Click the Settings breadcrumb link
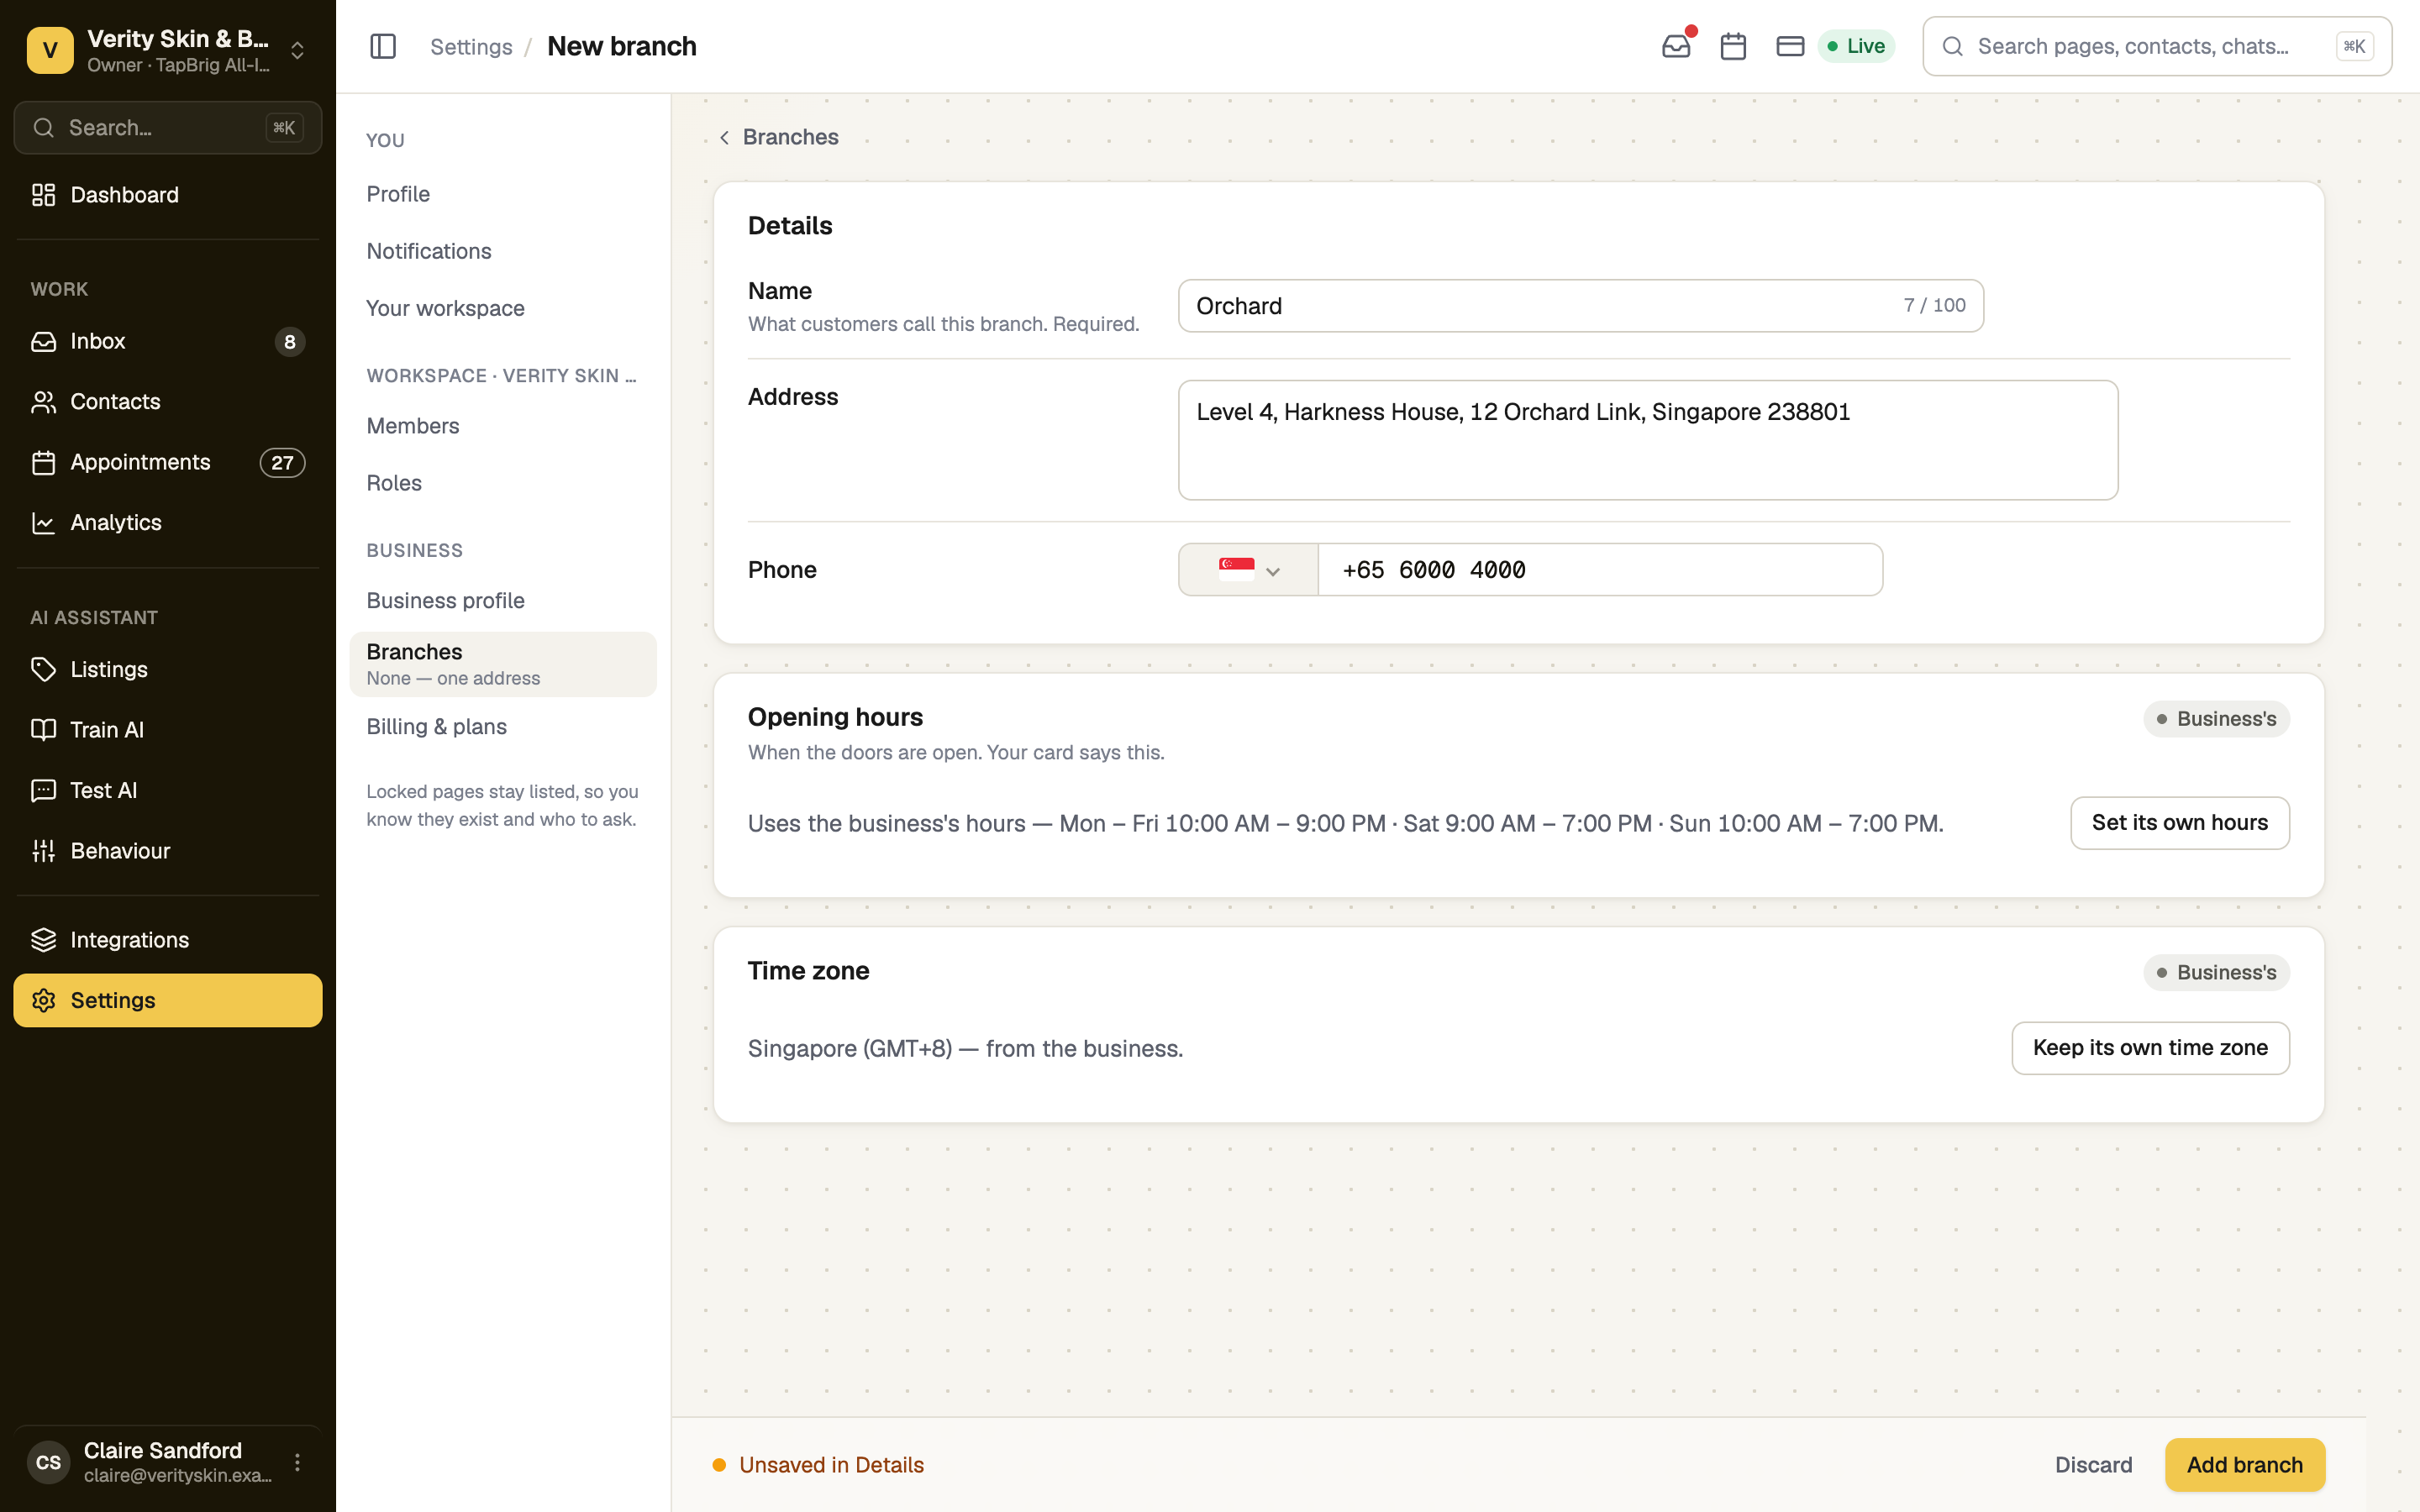This screenshot has width=2420, height=1512. (x=471, y=46)
